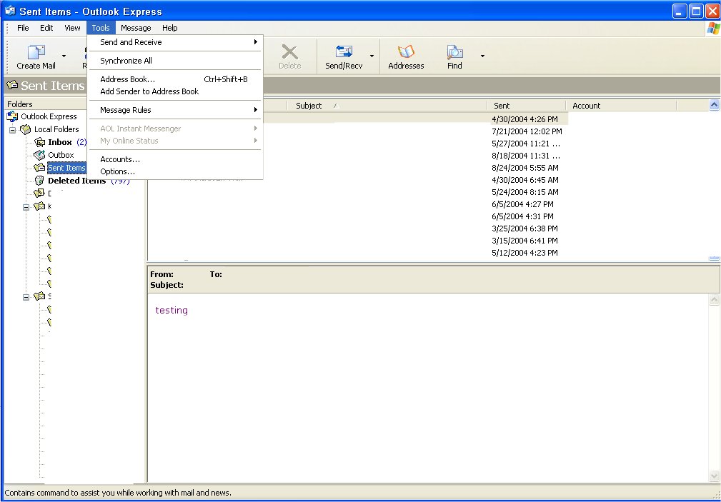Open the Send/Recv dropdown arrow
Screen dimensions: 721x502
(372, 56)
